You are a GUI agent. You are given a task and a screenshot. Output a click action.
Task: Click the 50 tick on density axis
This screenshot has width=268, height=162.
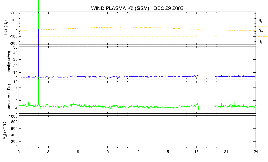coord(15,48)
